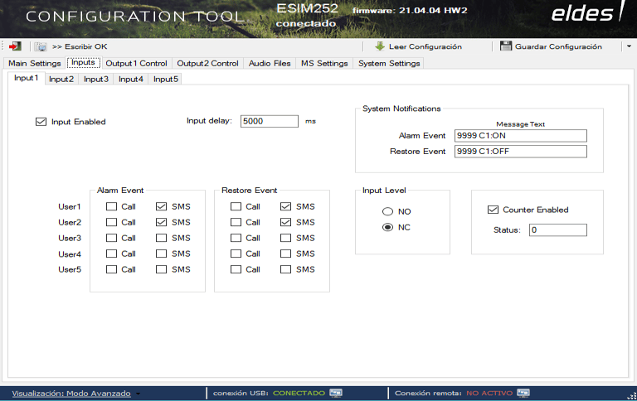Screen dimensions: 637x401
Task: Click the monitor icon beside Escribir OK
Action: (41, 46)
